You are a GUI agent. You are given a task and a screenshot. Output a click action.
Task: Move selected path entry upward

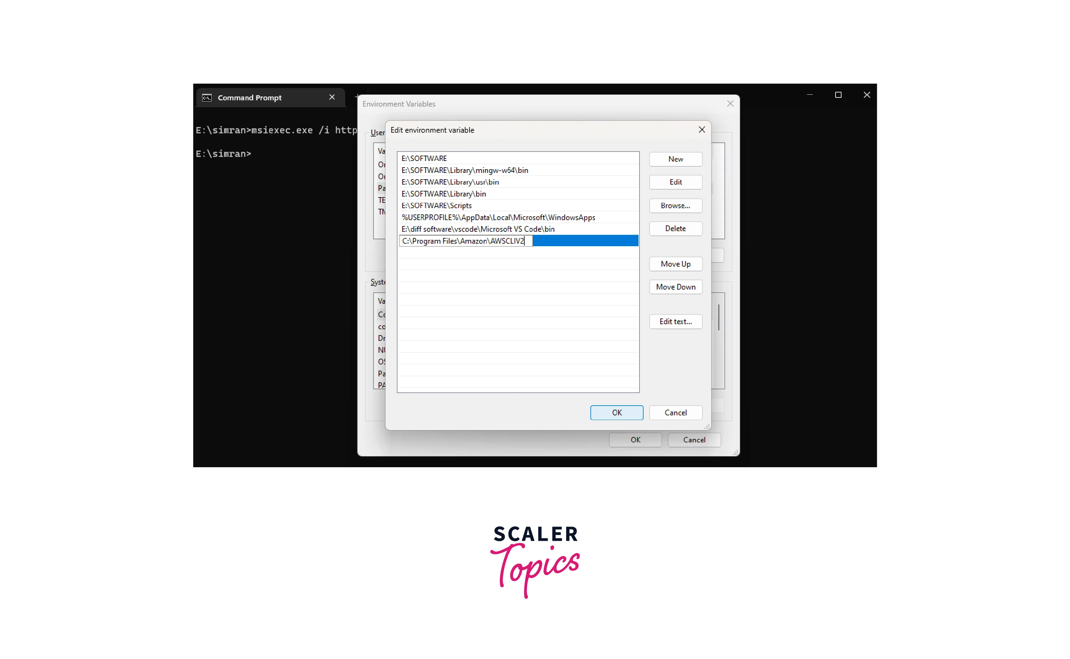[676, 263]
